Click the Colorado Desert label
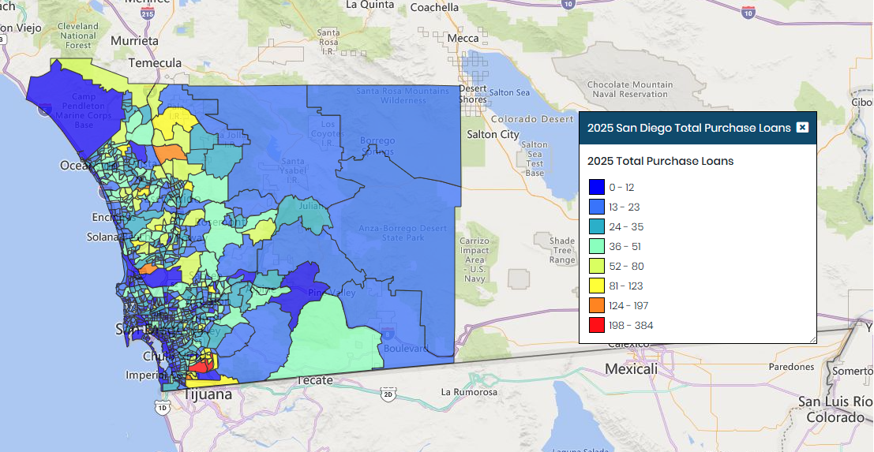The image size is (874, 452). (532, 119)
